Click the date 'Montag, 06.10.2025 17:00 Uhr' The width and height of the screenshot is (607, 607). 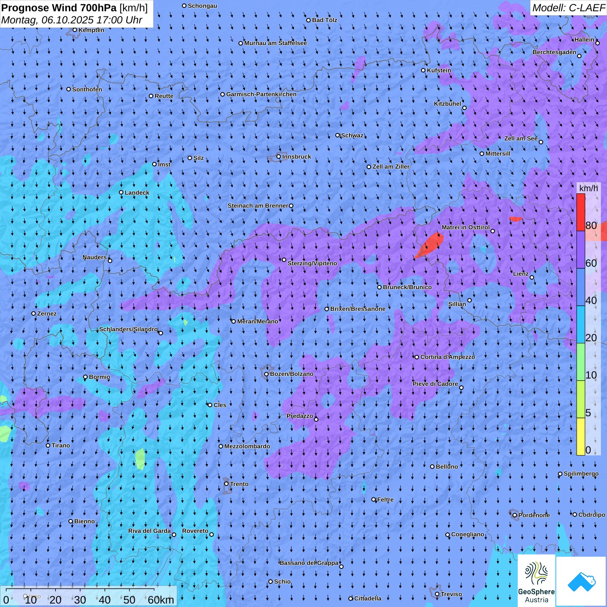(x=72, y=20)
